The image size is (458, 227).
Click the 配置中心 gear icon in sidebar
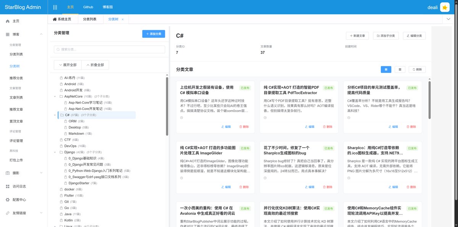tap(8, 200)
